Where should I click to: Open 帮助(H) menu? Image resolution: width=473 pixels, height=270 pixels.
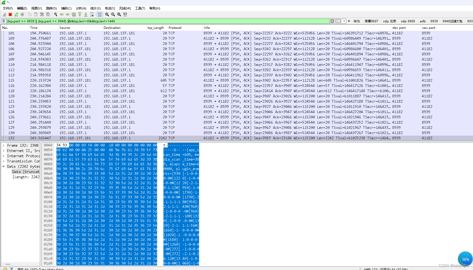pyautogui.click(x=155, y=8)
